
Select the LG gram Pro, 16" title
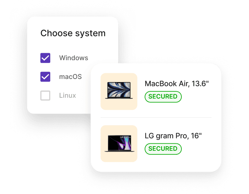[173, 136]
